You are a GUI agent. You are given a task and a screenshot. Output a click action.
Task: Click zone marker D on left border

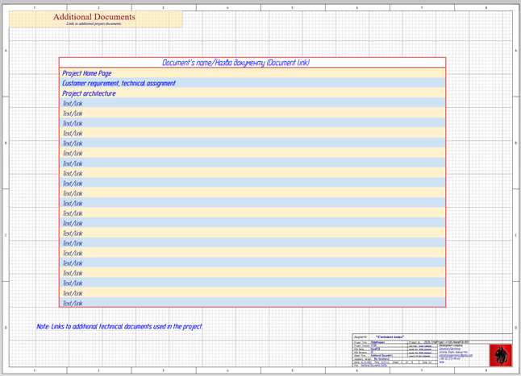[7, 328]
